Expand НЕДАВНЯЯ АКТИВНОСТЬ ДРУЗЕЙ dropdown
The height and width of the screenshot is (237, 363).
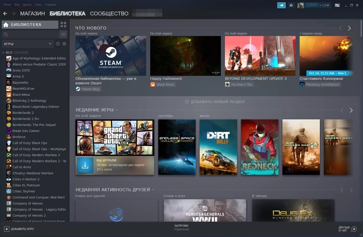[153, 190]
